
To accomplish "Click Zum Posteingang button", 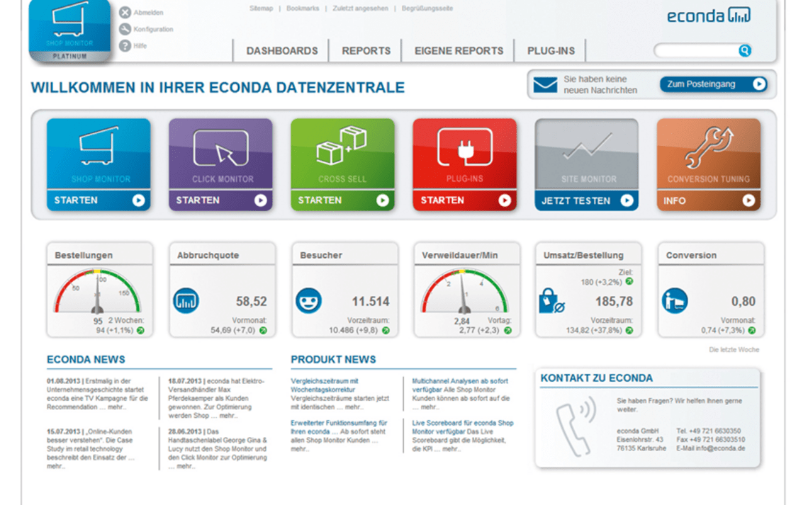I will pos(714,84).
